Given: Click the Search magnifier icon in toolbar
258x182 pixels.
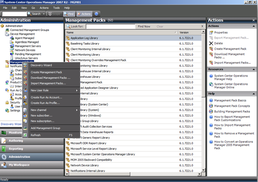Looking at the screenshot, I should pyautogui.click(x=30, y=14).
